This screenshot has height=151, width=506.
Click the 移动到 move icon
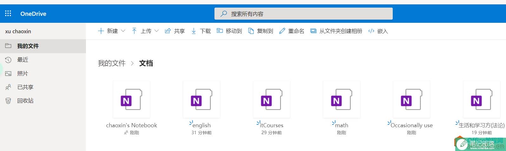[x=220, y=31]
